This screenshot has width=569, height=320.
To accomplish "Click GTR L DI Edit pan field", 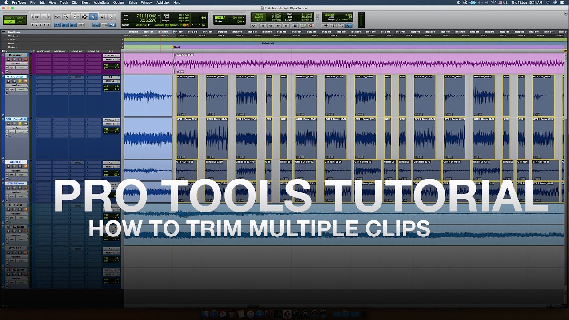I will coord(111,89).
